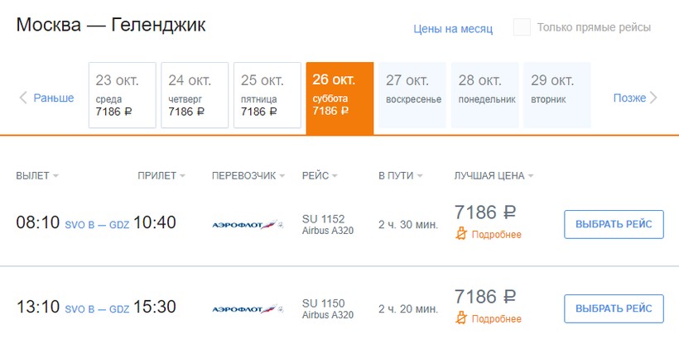Sort by best price (Лучшая цена)
This screenshot has height=339, width=679.
pos(494,176)
